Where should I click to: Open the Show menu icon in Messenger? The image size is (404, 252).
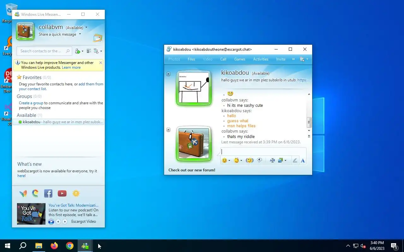[x=96, y=51]
